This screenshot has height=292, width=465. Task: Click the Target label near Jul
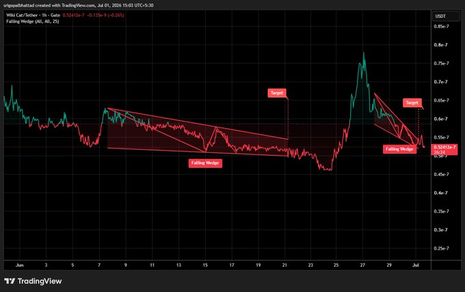pyautogui.click(x=412, y=102)
